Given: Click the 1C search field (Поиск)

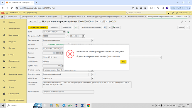Looking at the screenshot, I should click(146, 13).
